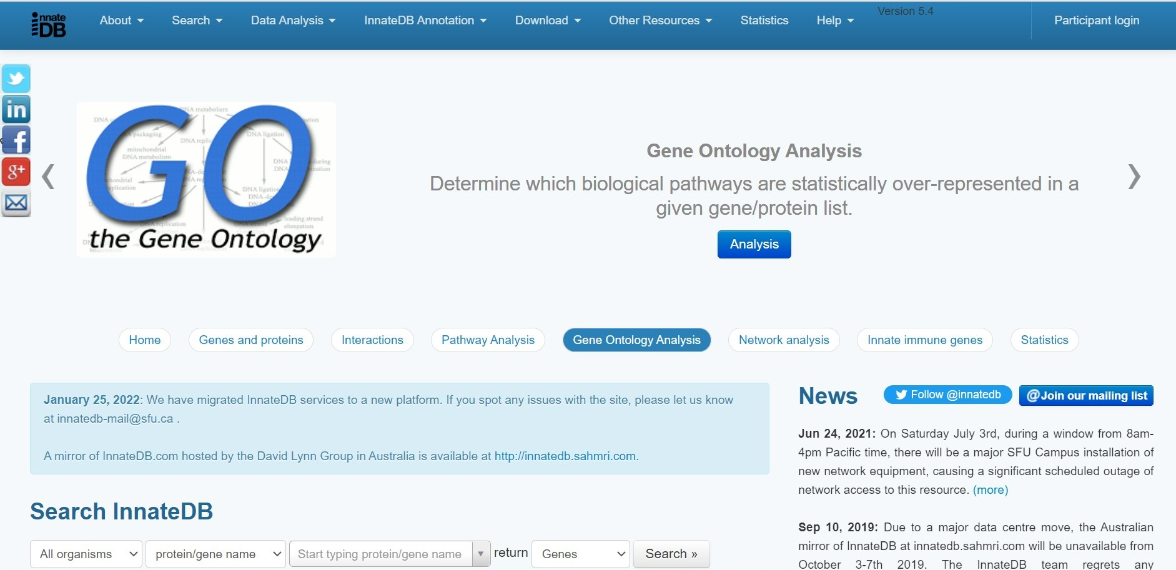The height and width of the screenshot is (570, 1176).
Task: Click the email envelope icon
Action: pos(16,203)
